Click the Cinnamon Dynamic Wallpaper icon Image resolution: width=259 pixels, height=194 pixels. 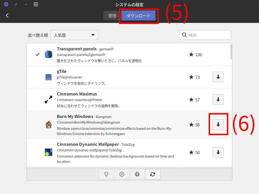tap(48, 152)
